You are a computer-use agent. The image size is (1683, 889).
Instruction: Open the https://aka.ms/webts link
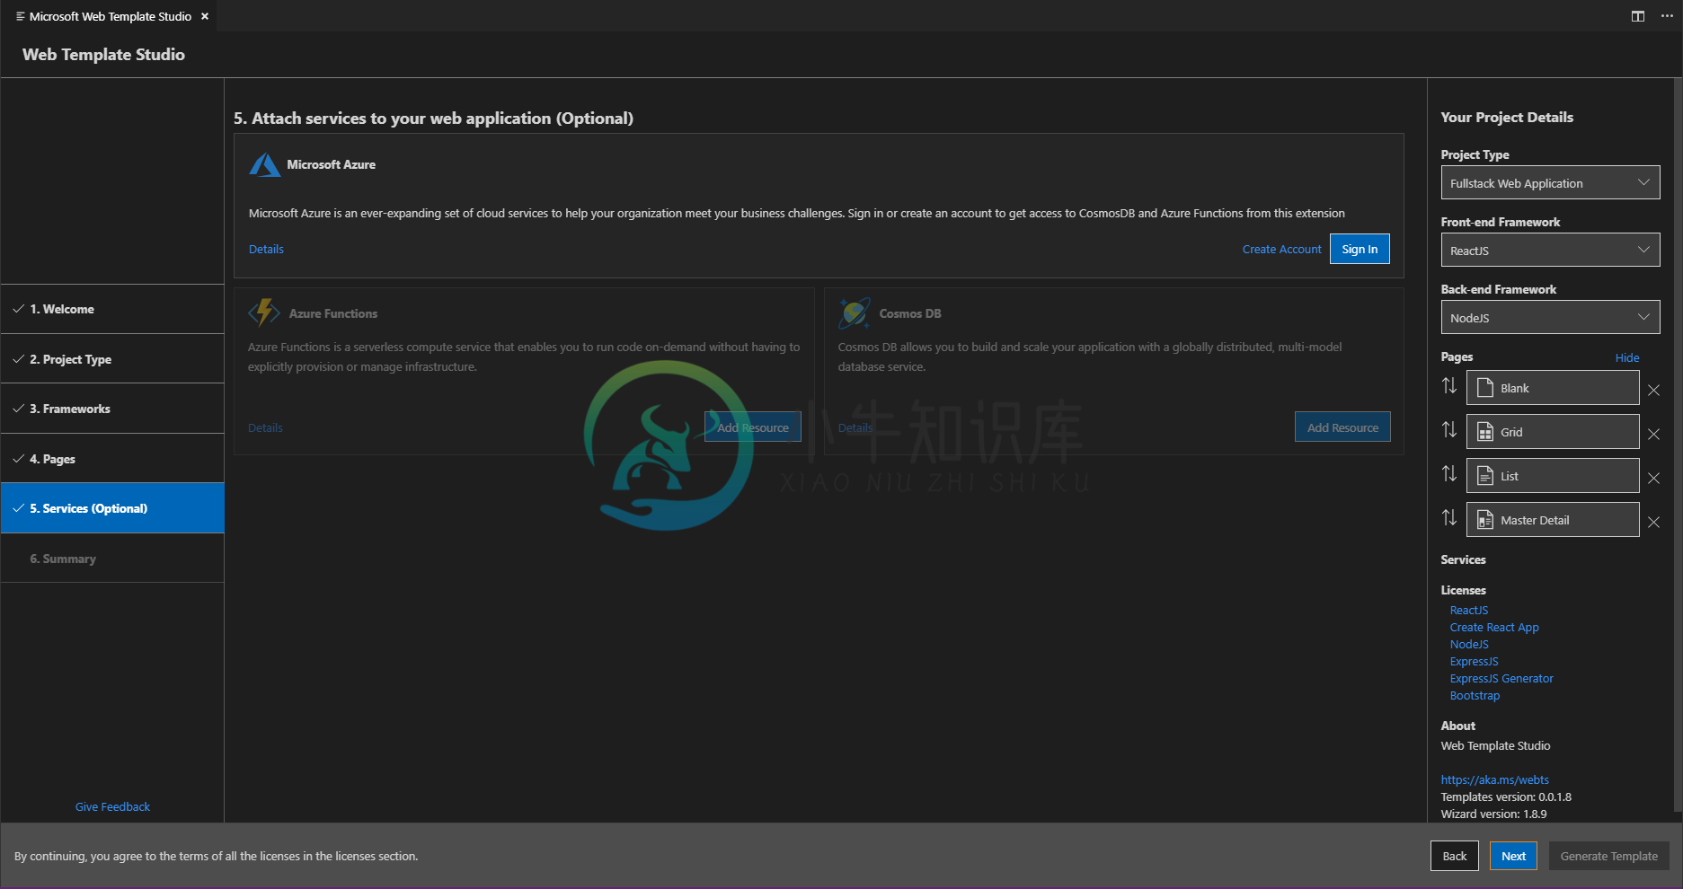(1494, 779)
